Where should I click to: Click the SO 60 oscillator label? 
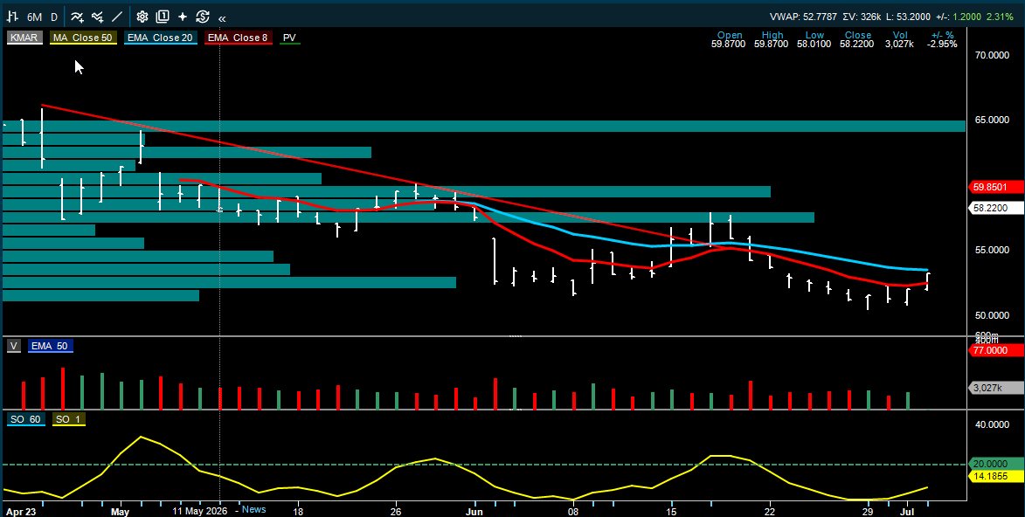[x=26, y=419]
